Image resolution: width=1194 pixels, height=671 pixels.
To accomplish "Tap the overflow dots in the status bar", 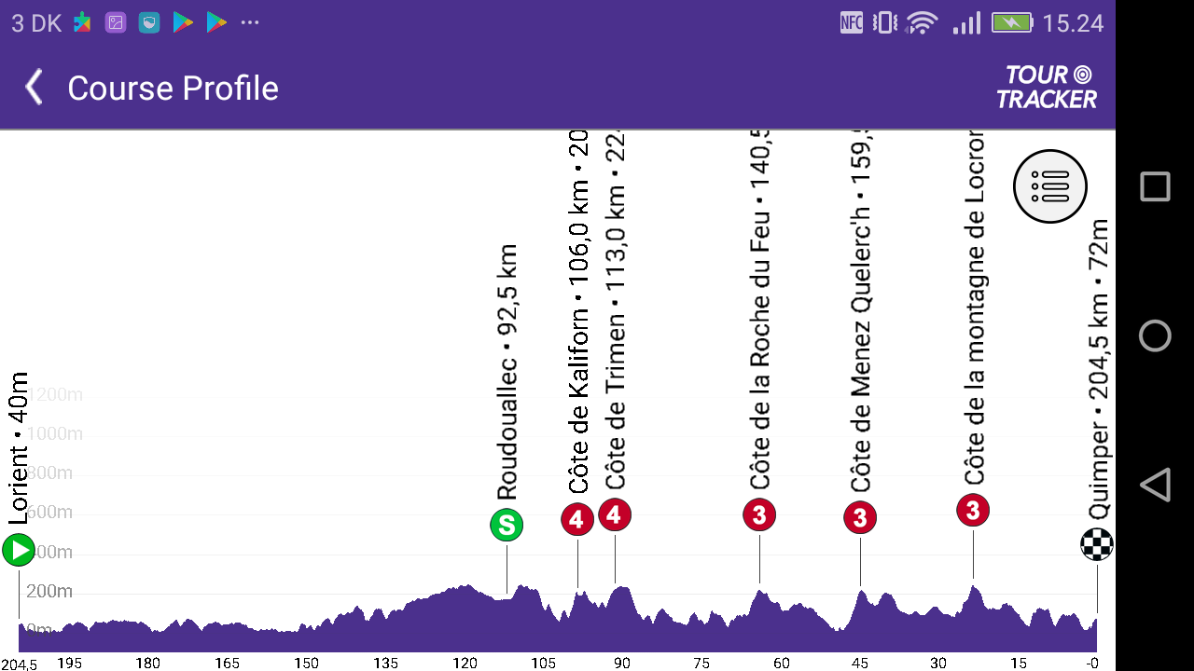I will tap(248, 22).
